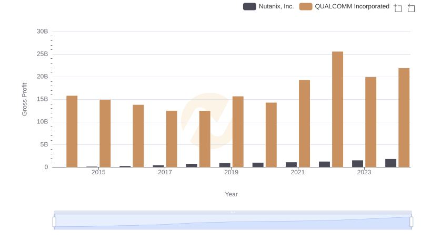Click the QUALCOMM bar for 2021
421x242 pixels.
click(304, 123)
